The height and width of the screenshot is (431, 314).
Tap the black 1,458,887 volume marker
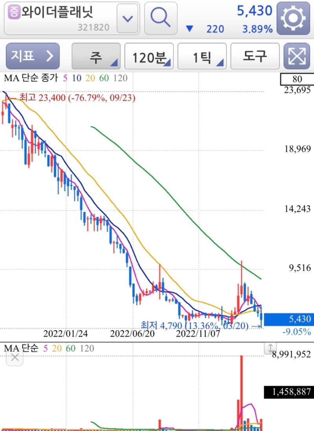pos(289,392)
